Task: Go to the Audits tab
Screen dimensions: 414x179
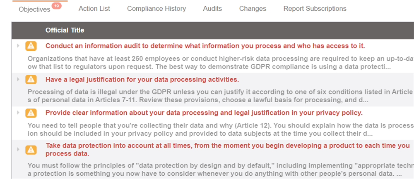Action: (212, 9)
